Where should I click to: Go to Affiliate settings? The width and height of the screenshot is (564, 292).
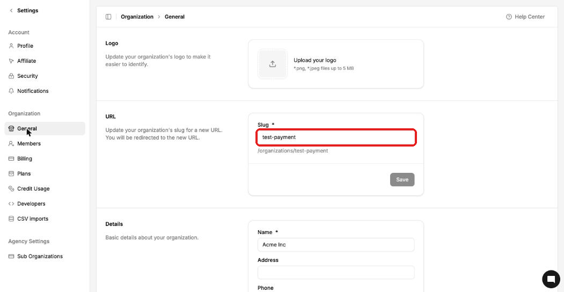(x=45, y=61)
